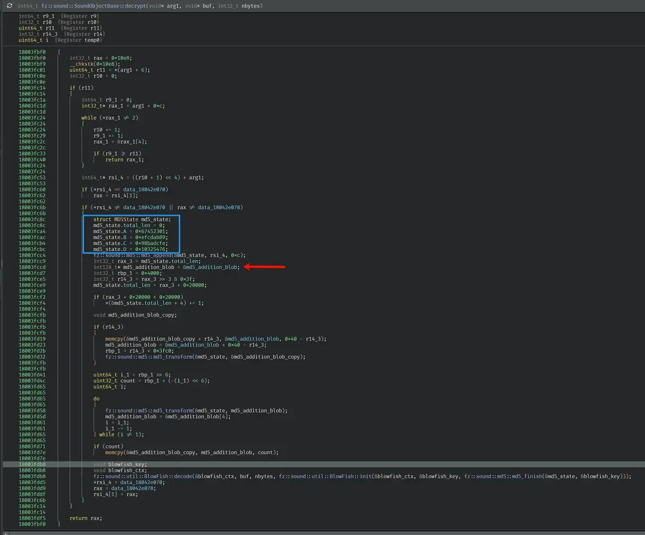Click the 'return rax_1;' statement

click(124, 160)
